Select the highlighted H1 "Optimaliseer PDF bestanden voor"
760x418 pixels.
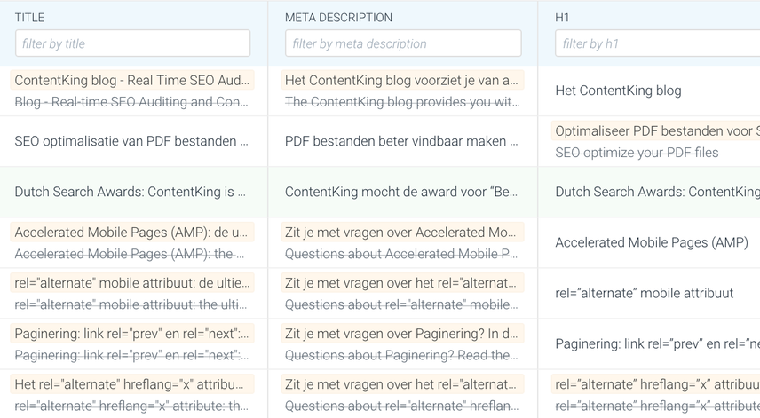pos(657,130)
